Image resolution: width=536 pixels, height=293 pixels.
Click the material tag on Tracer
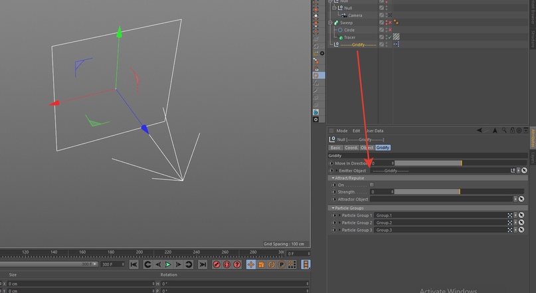397,37
